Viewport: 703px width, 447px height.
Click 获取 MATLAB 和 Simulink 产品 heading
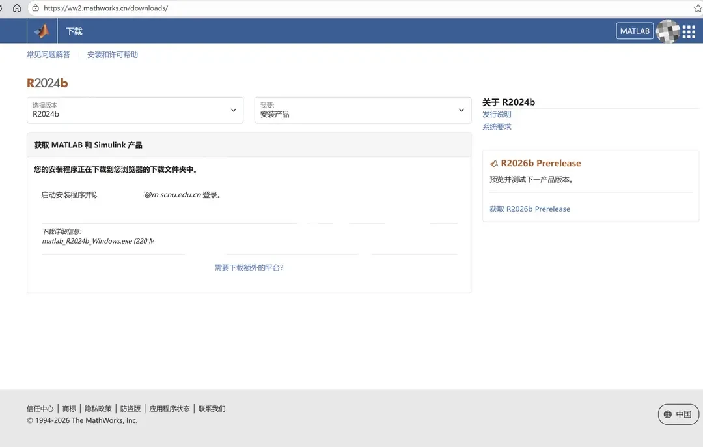(89, 145)
